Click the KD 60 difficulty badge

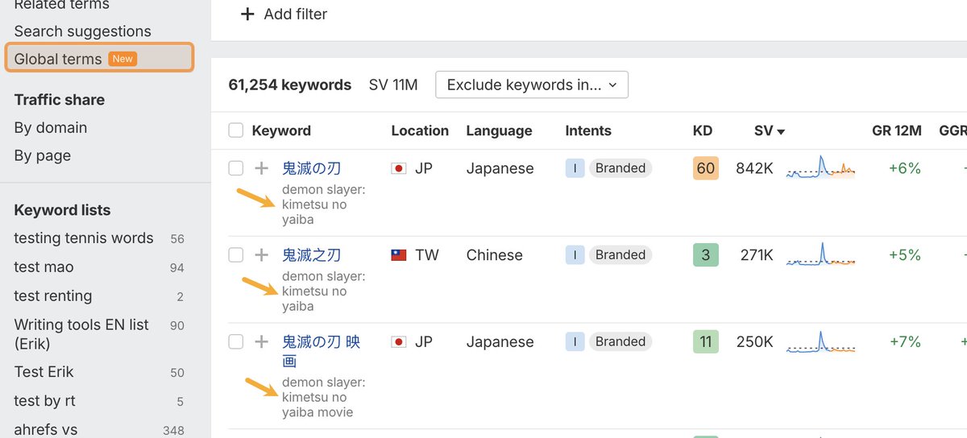click(705, 168)
